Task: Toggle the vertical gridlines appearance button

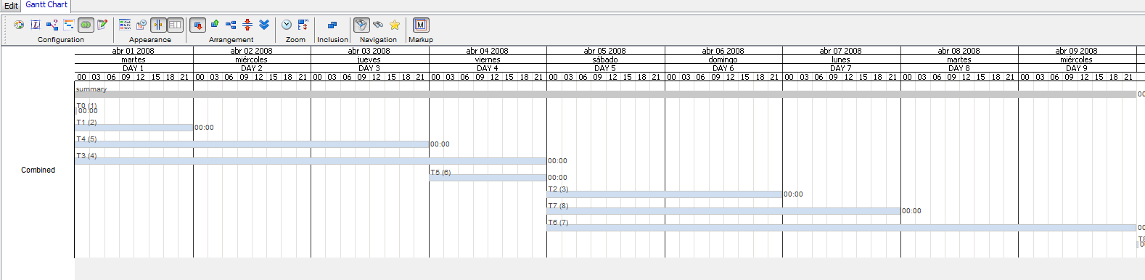Action: click(158, 25)
